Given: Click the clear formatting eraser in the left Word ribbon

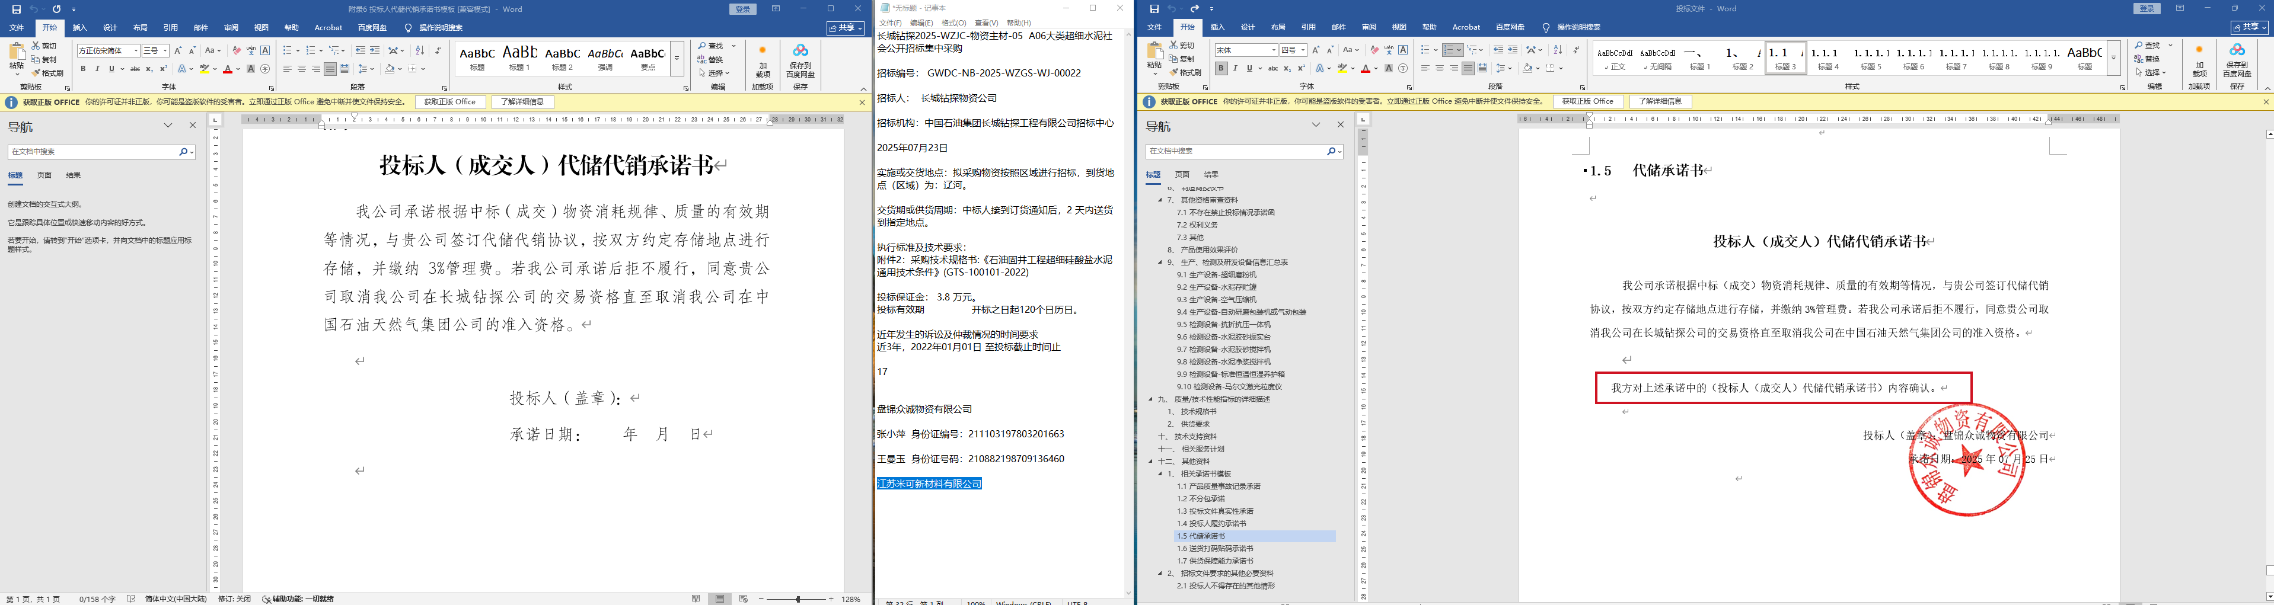Looking at the screenshot, I should tap(235, 50).
